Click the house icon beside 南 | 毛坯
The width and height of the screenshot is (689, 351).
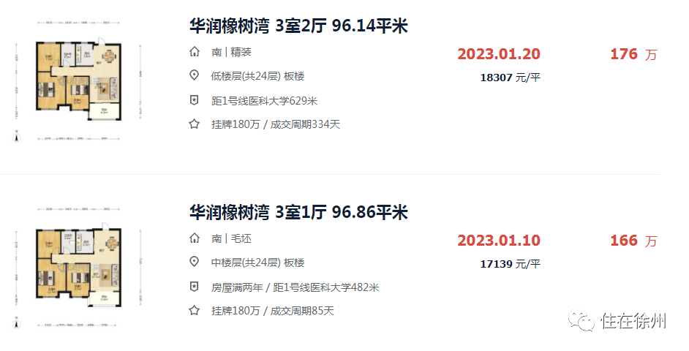click(195, 238)
